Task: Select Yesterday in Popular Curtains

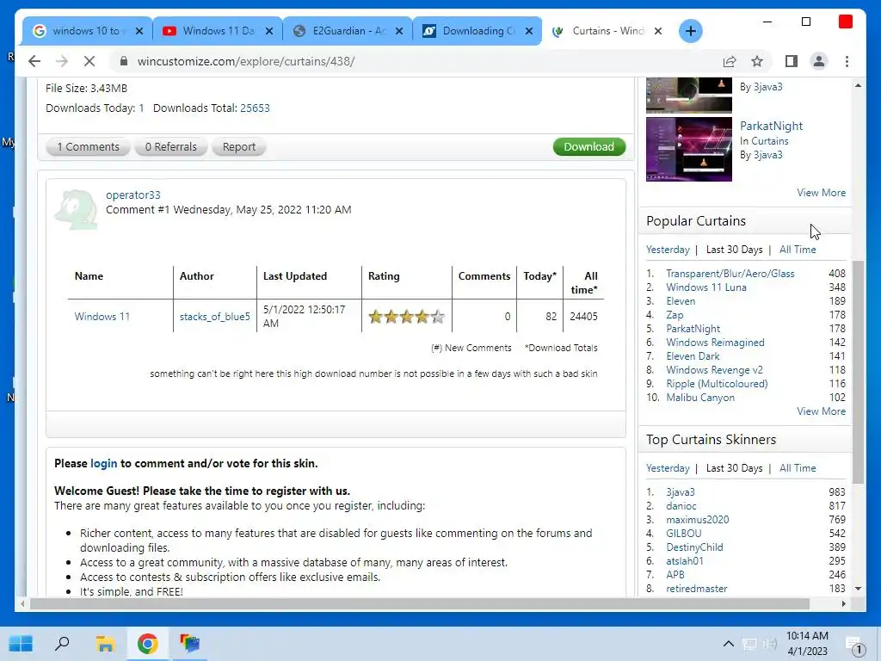Action: pyautogui.click(x=668, y=250)
